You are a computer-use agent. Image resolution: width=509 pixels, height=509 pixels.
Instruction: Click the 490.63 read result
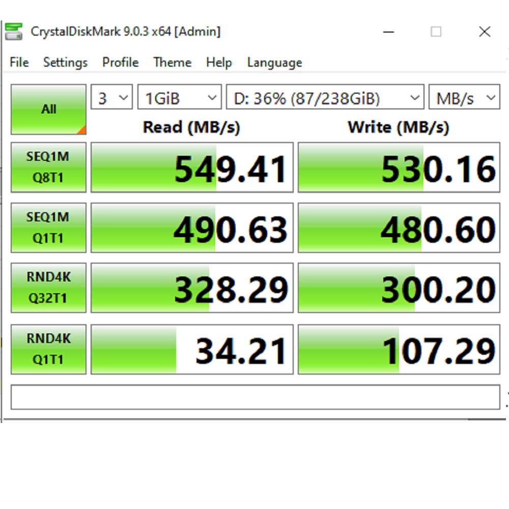[x=192, y=228]
